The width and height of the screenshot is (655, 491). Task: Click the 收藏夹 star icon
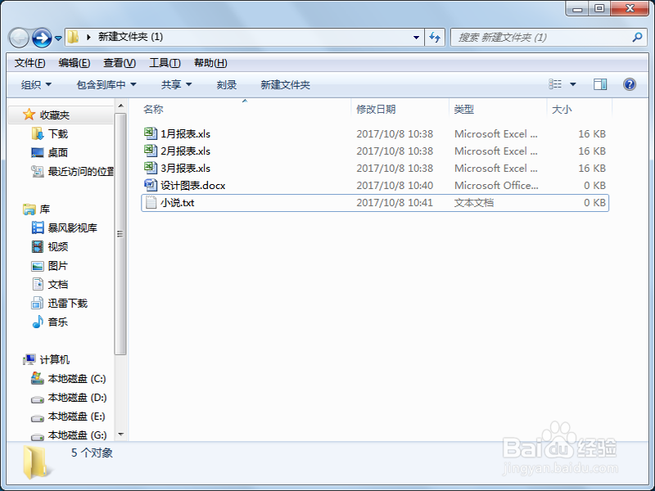click(29, 115)
